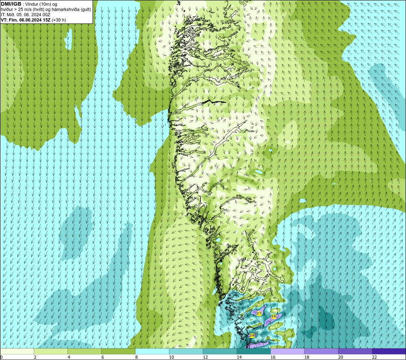Select the purple 18–20 m/s legend swatch
This screenshot has width=406, height=360.
(321, 351)
